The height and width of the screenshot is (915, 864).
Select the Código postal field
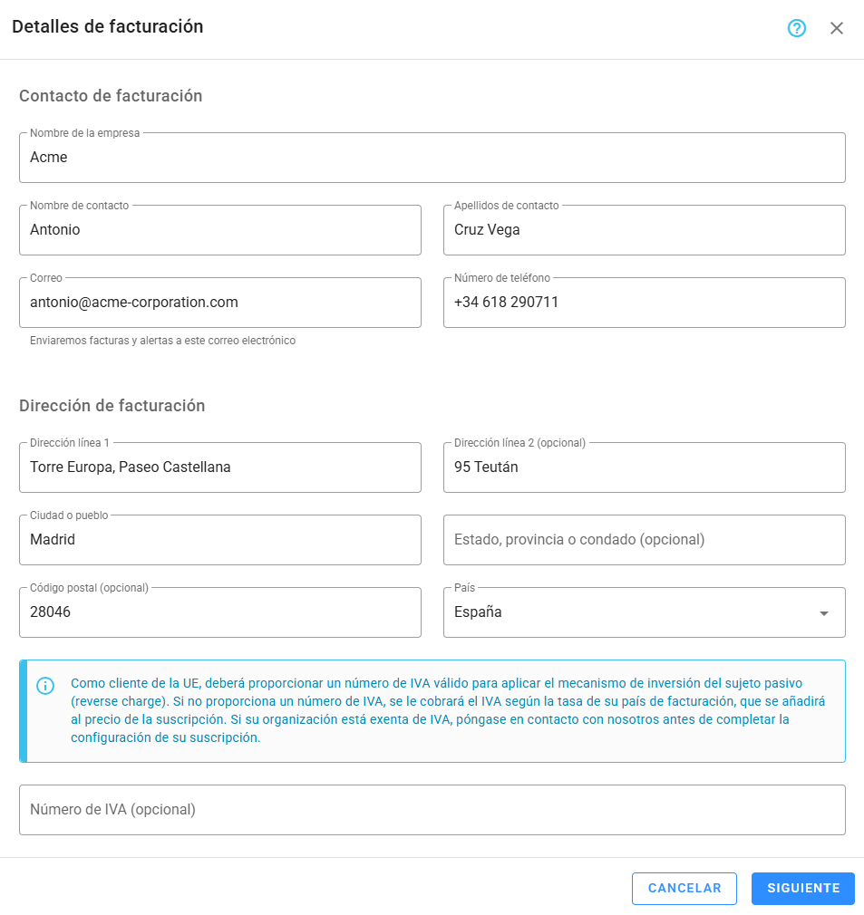(x=220, y=612)
